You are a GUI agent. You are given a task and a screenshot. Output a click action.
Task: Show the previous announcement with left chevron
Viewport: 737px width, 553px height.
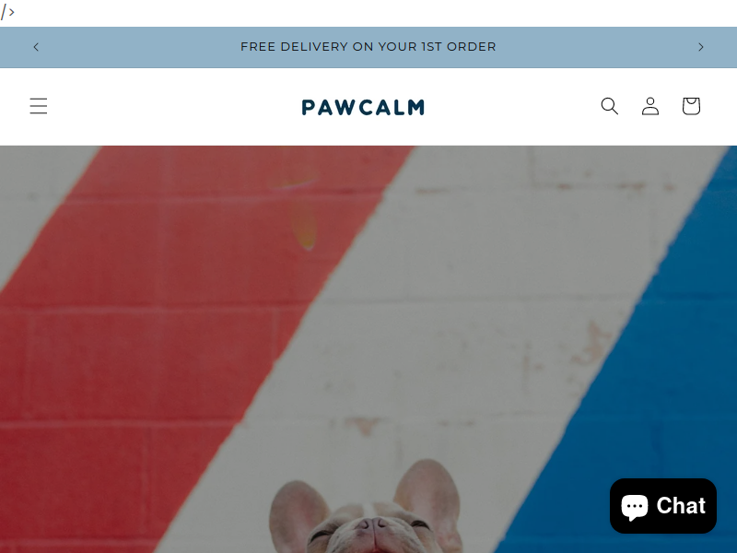(36, 47)
